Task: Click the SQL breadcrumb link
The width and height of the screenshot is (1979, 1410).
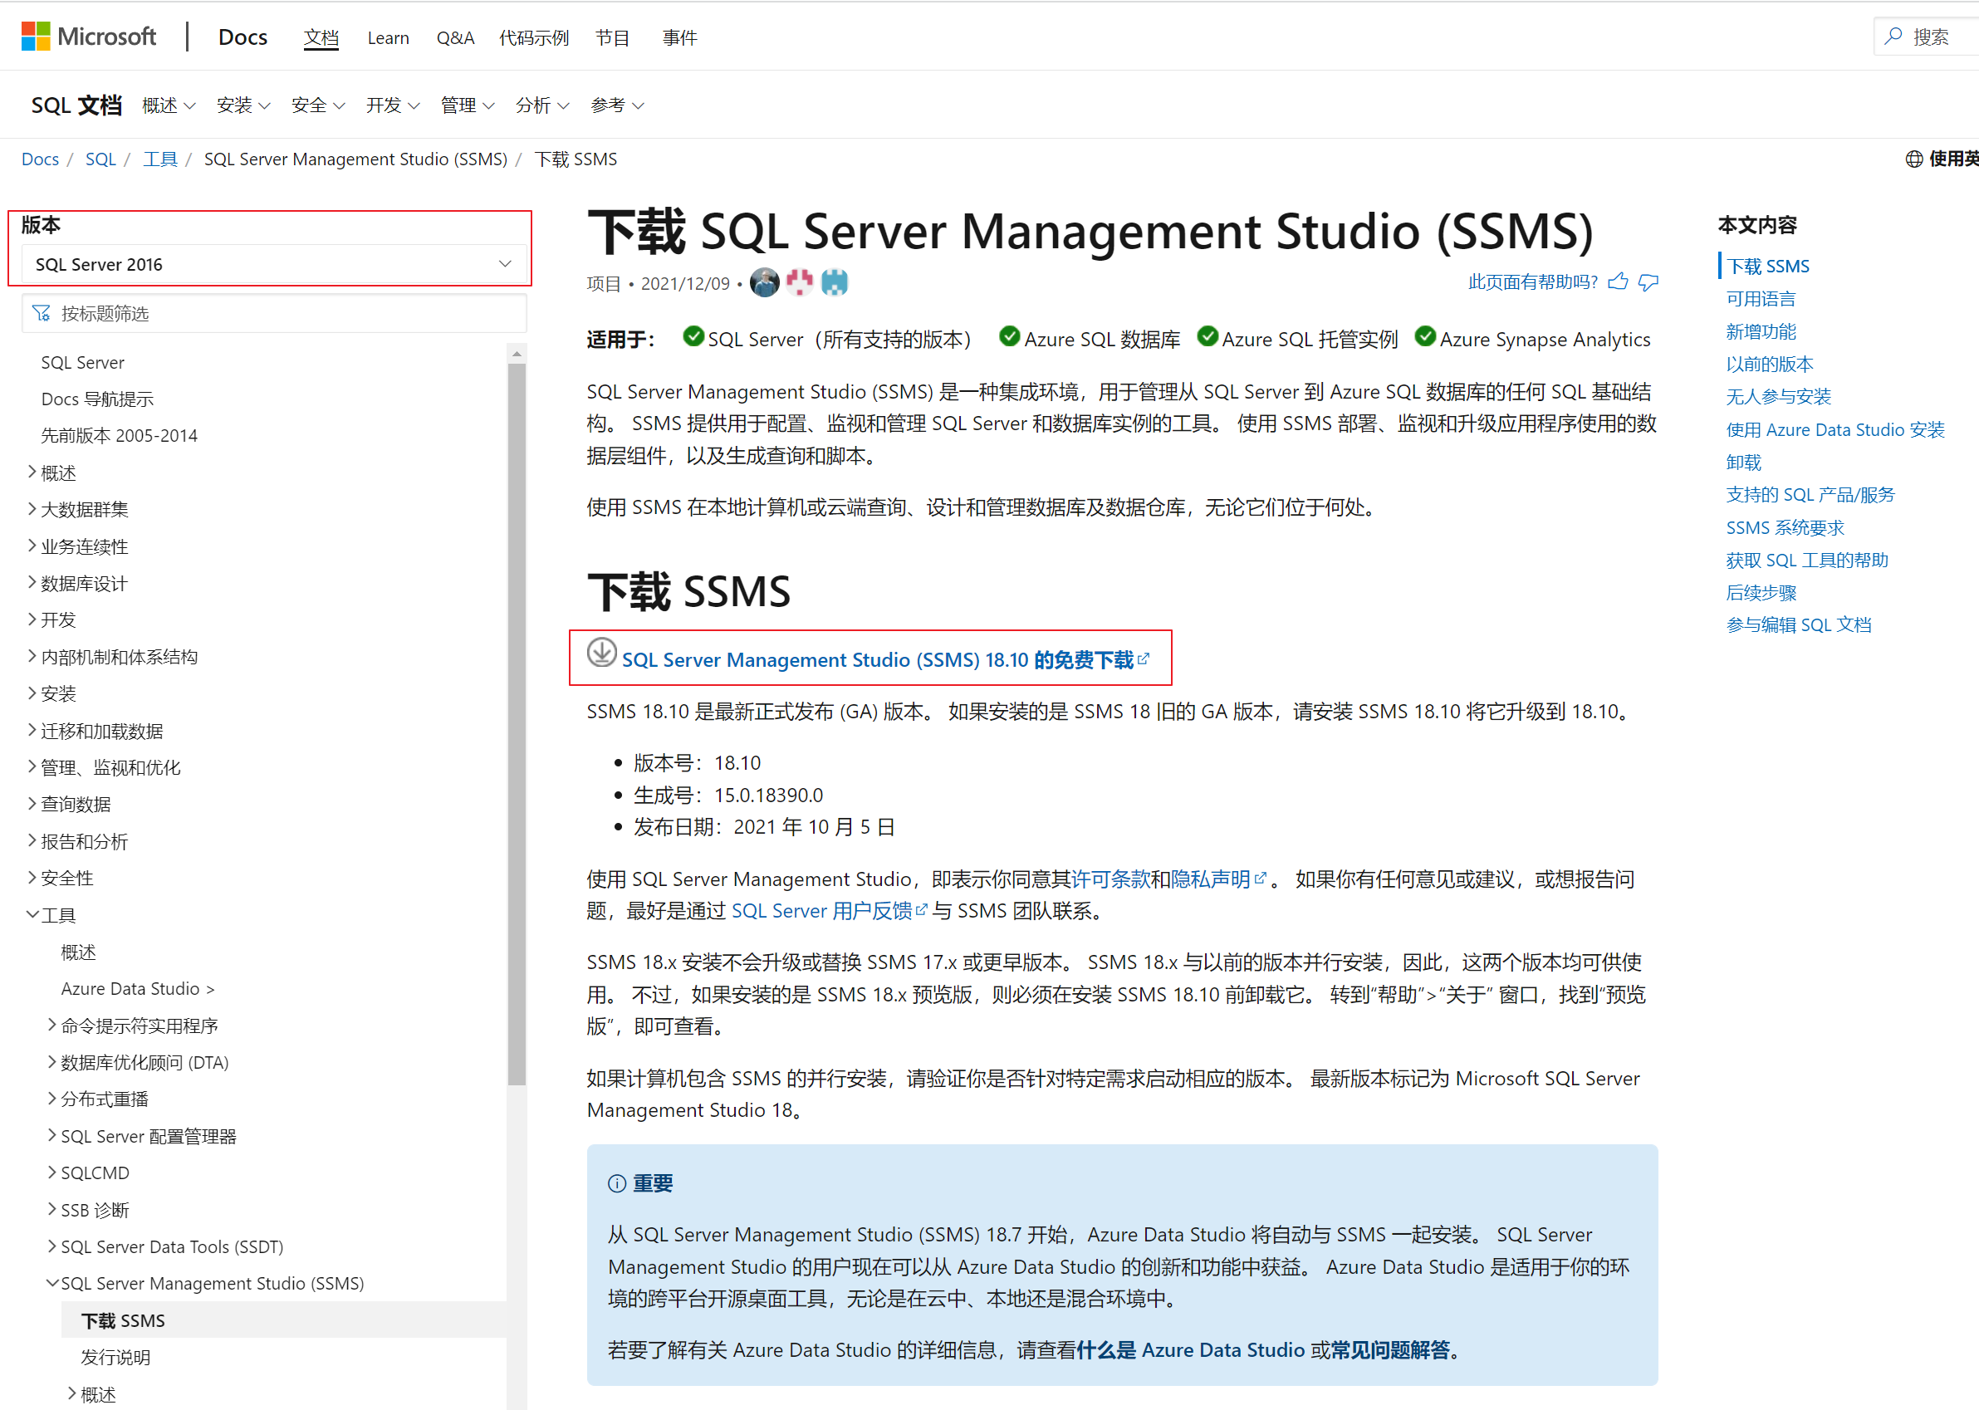Action: click(x=100, y=159)
